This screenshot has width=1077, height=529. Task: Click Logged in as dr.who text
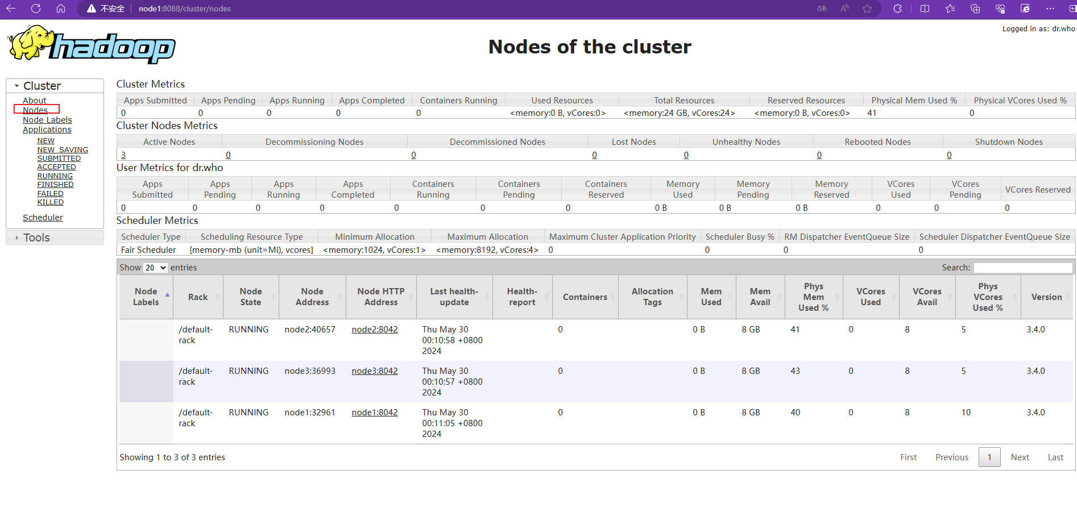pos(1038,29)
